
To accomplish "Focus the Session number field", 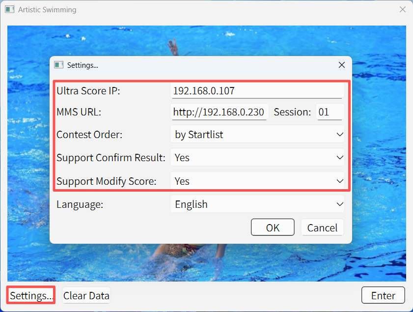I will click(x=330, y=112).
